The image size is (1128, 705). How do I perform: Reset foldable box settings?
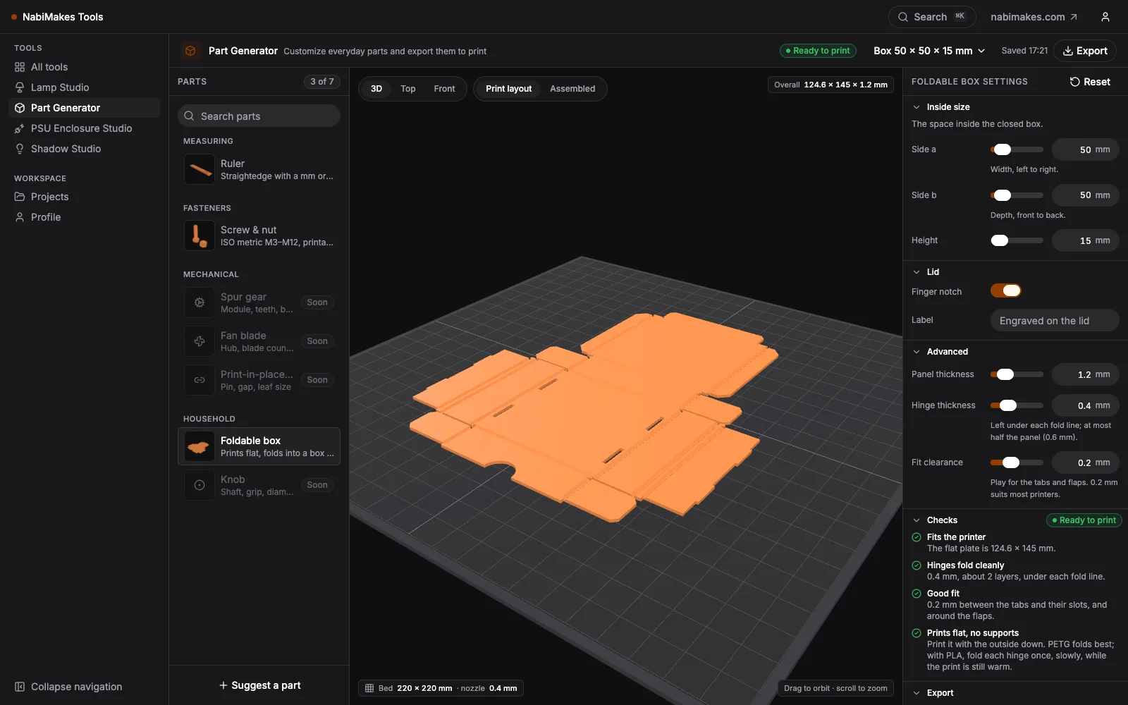pyautogui.click(x=1090, y=82)
